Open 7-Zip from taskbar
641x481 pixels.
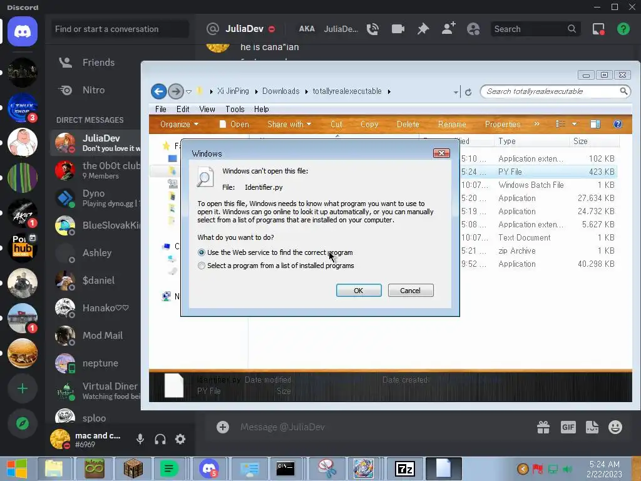404,468
